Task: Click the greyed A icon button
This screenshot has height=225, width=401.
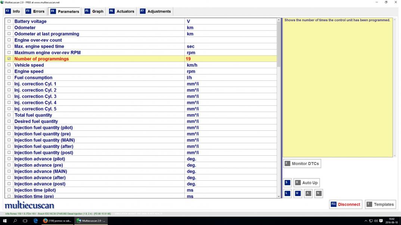Action: point(308,193)
